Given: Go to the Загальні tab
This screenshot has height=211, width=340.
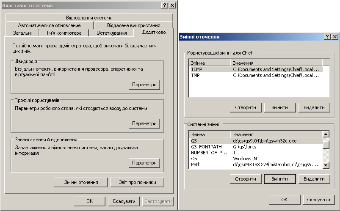Looking at the screenshot, I should [x=22, y=33].
